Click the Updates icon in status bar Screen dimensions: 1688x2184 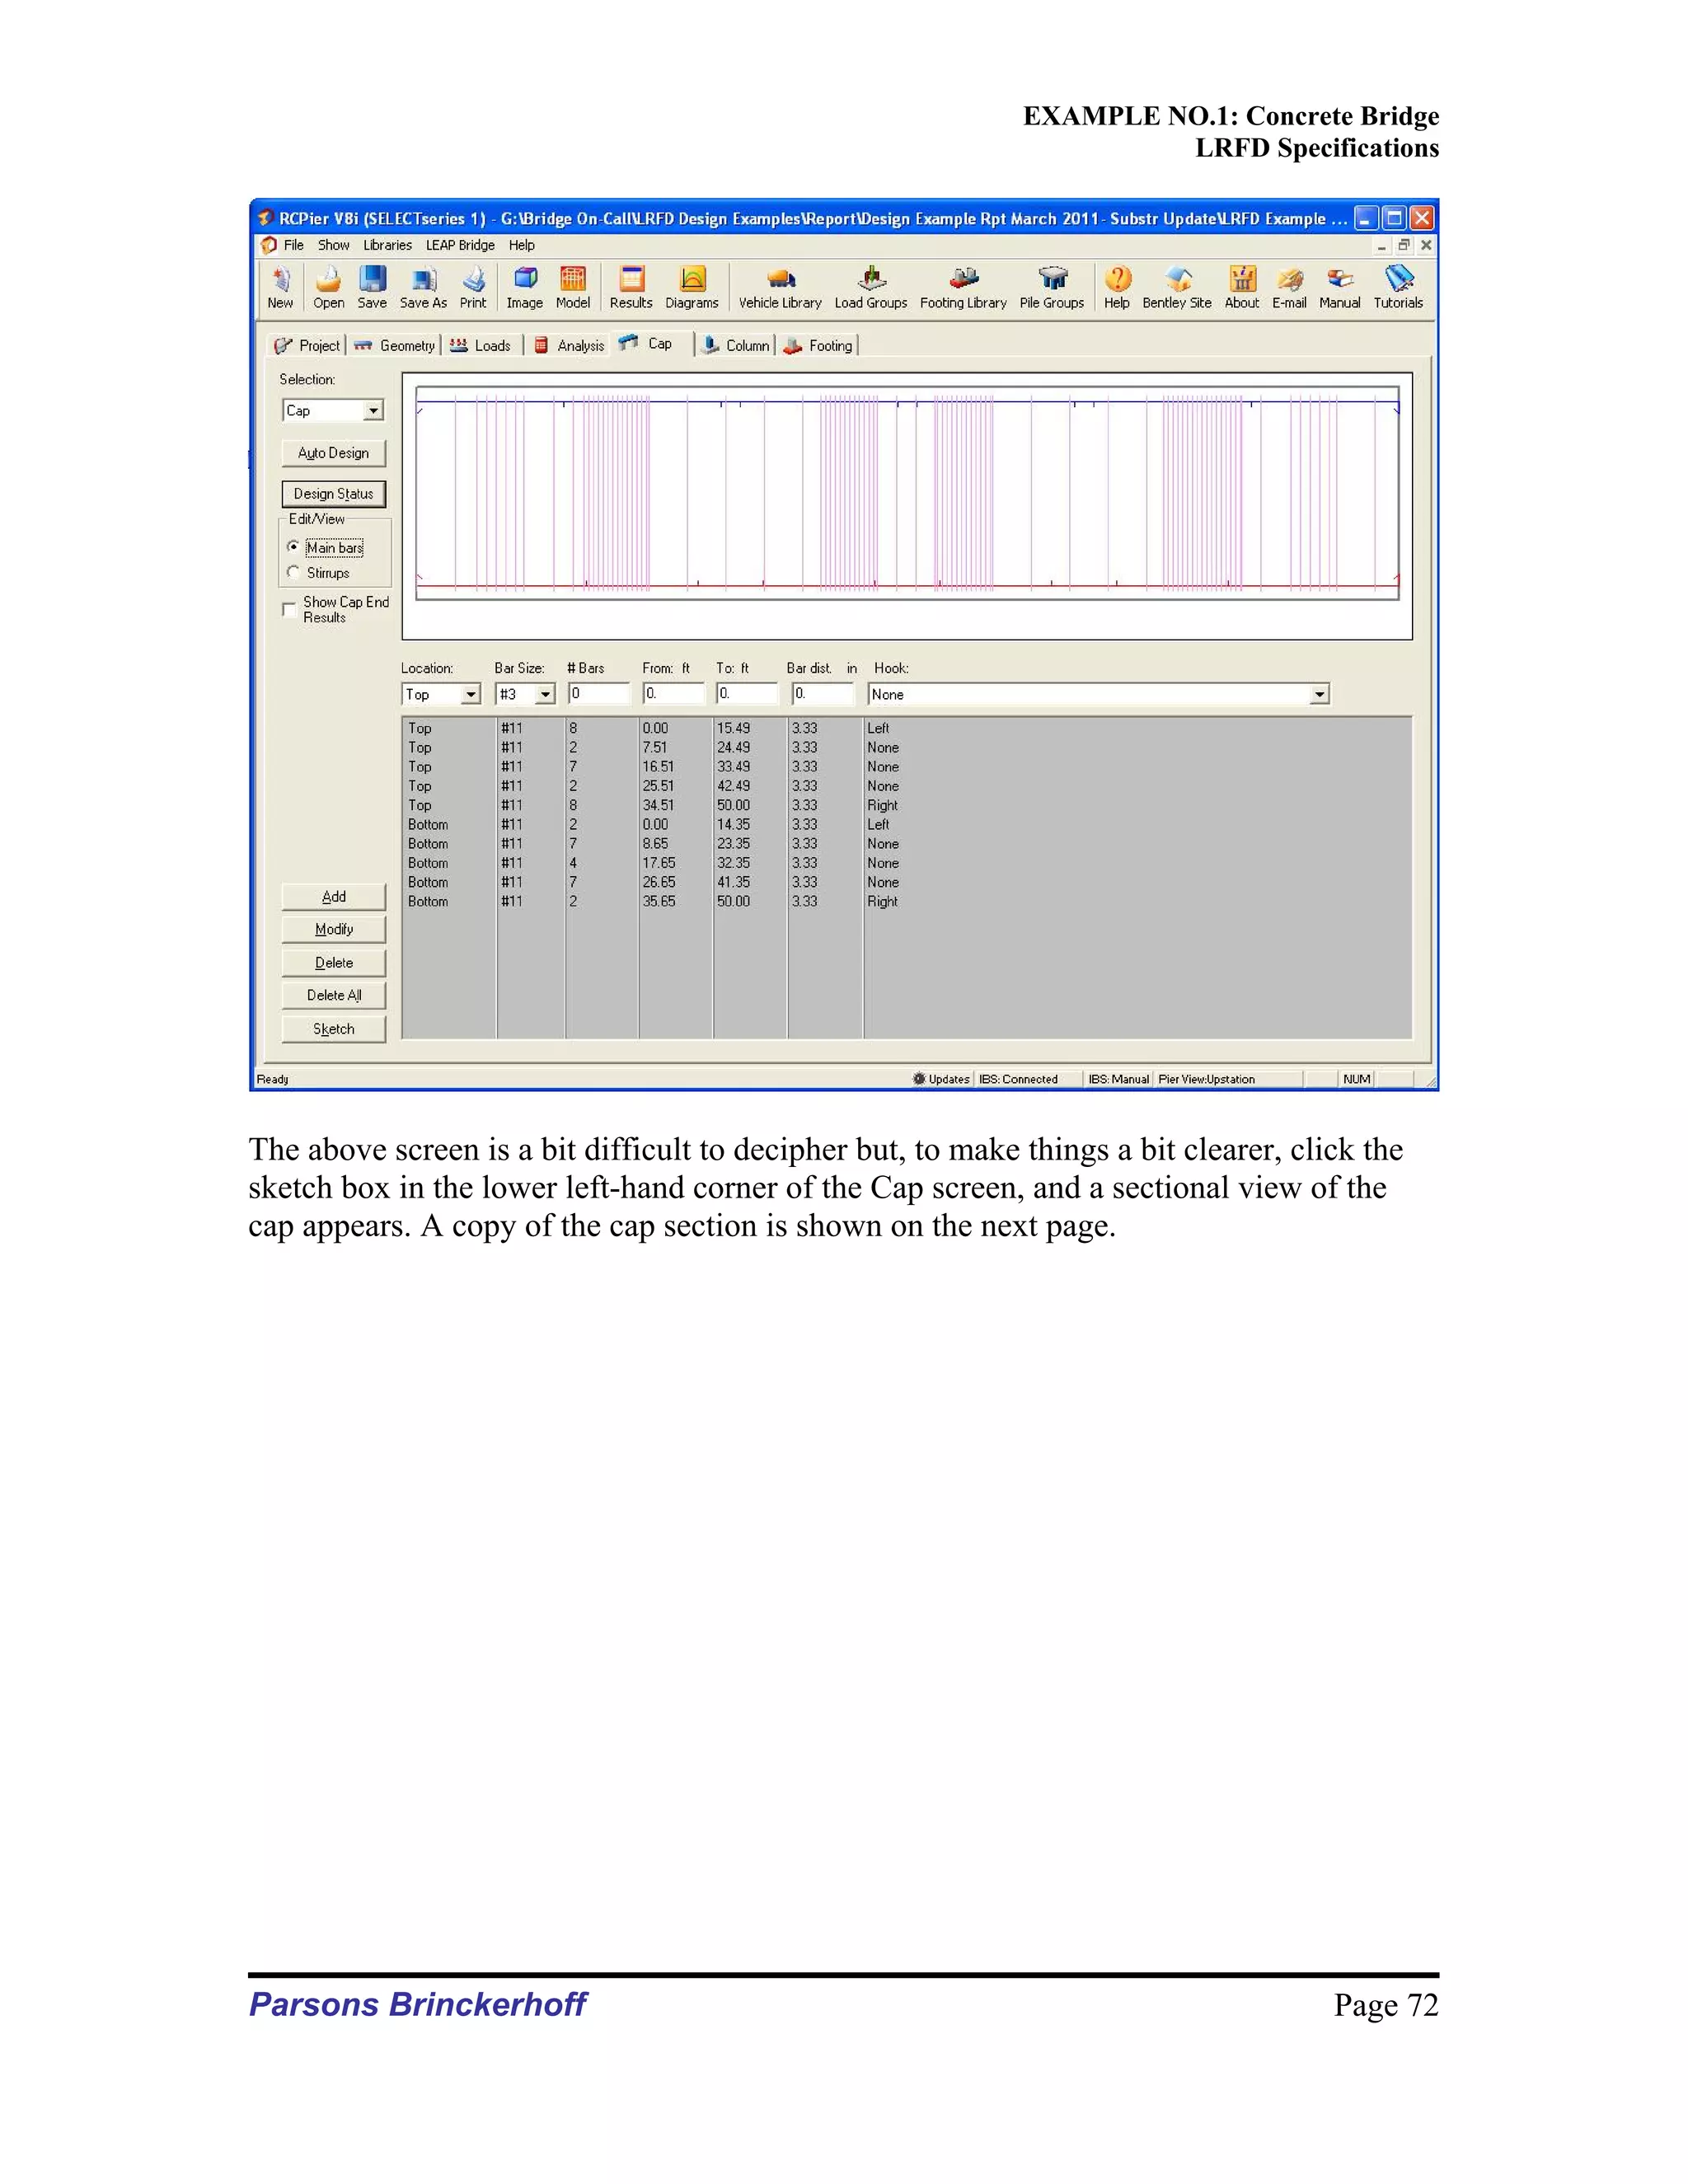(x=919, y=1079)
